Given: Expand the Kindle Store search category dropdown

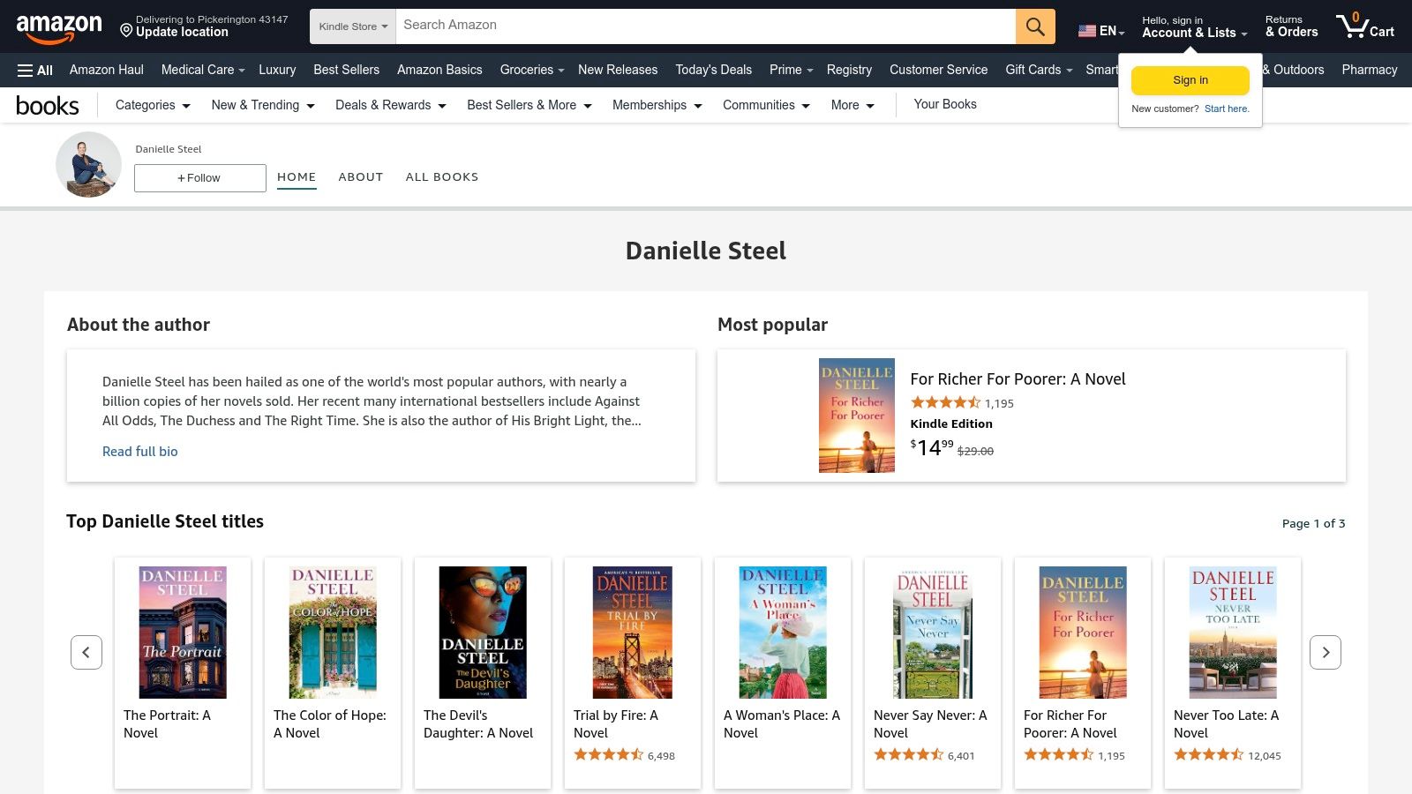Looking at the screenshot, I should coord(353,26).
